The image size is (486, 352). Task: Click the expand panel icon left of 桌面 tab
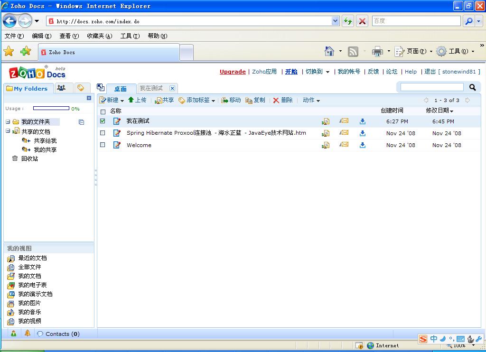point(101,87)
